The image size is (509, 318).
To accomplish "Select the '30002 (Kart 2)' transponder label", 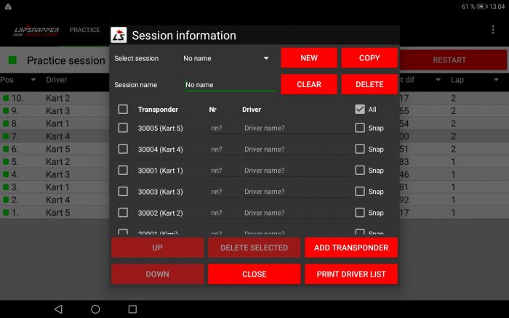I will tap(161, 213).
